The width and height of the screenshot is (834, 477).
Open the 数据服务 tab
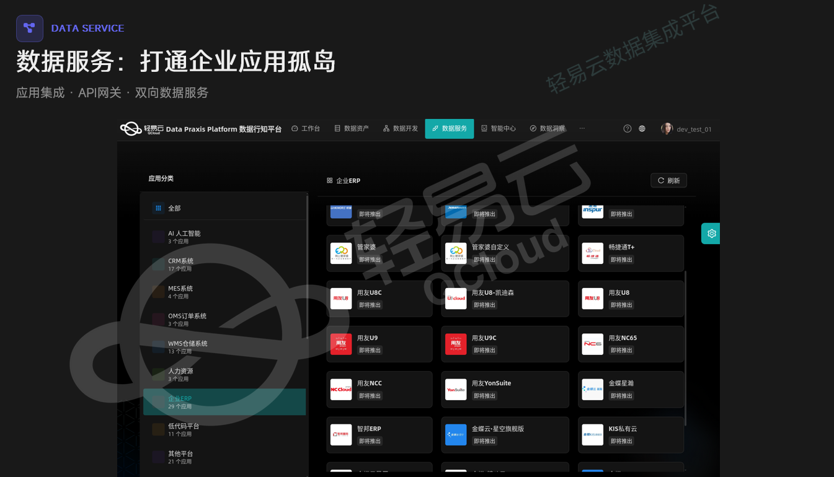449,129
